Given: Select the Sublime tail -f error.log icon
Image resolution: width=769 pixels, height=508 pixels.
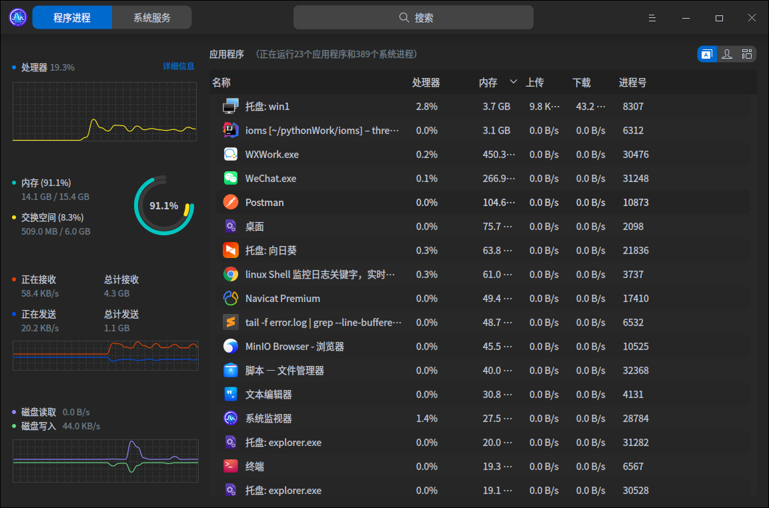Looking at the screenshot, I should click(x=231, y=323).
